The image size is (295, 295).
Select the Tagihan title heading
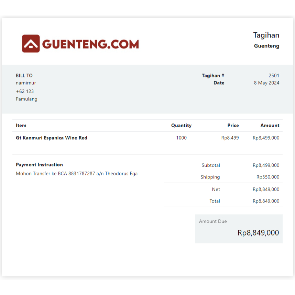(266, 35)
